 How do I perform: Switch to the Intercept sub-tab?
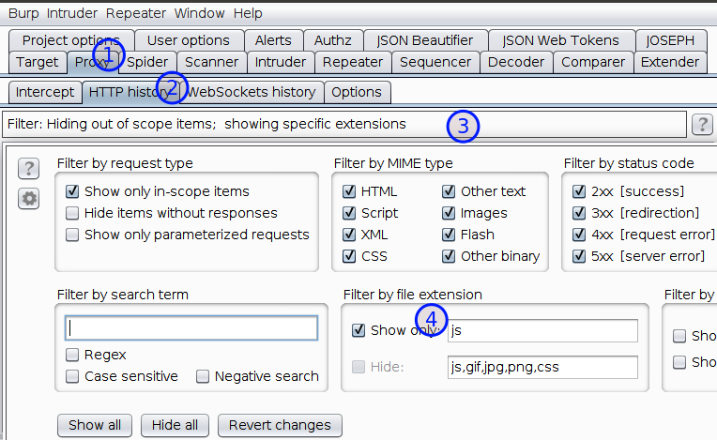tap(45, 92)
